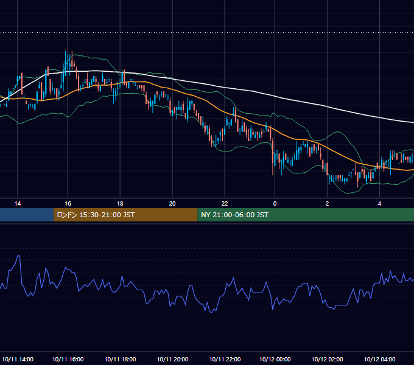Click the 20 hour label on chart axis
Image resolution: width=414 pixels, height=365 pixels.
[x=172, y=204]
